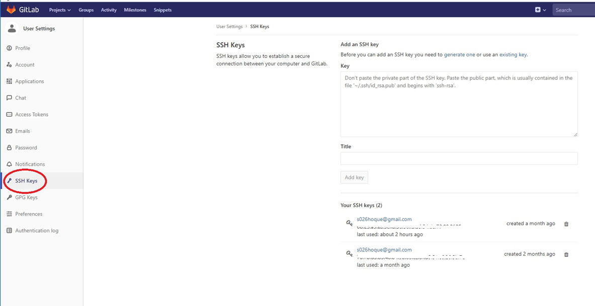
Task: Click 'last used: a month ago' text
Action: [383, 265]
